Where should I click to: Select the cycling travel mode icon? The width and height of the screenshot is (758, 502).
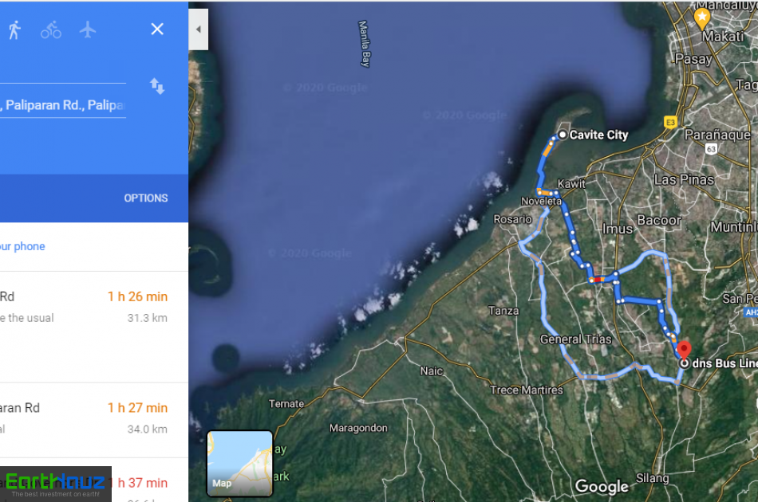(51, 30)
